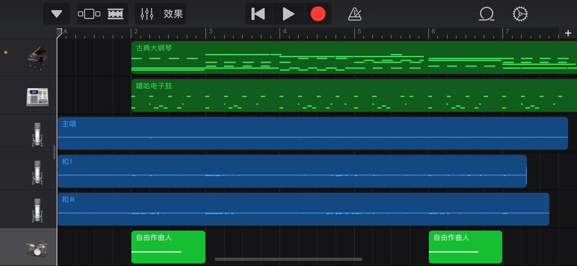
Task: Open the My Songs dropdown triangle
Action: [57, 14]
